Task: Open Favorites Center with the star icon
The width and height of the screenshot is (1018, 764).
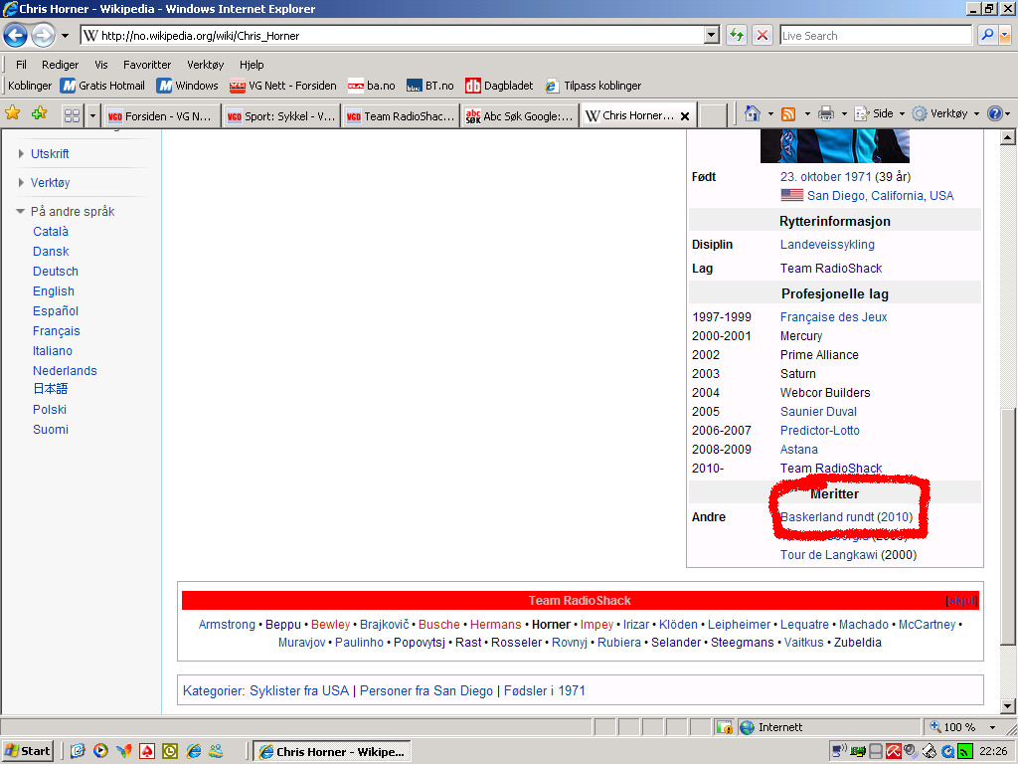Action: pyautogui.click(x=13, y=114)
